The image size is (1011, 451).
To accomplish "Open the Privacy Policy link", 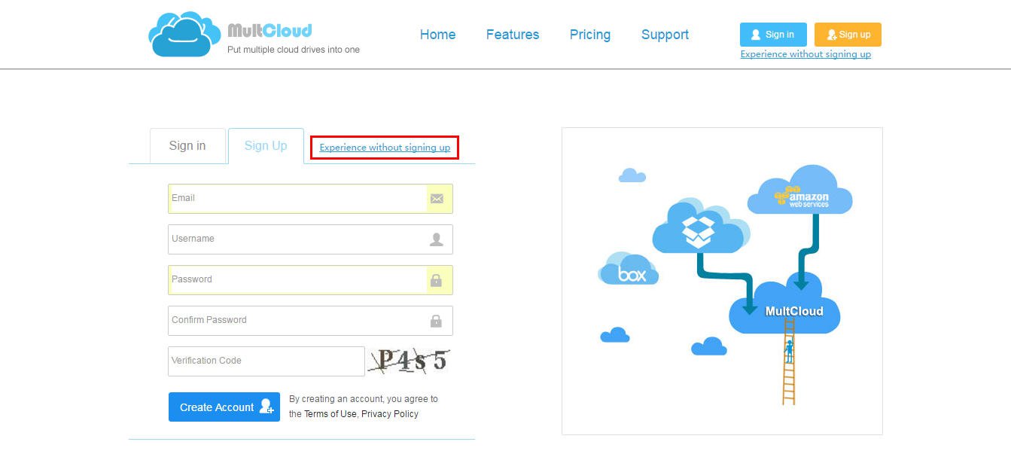I will 390,414.
